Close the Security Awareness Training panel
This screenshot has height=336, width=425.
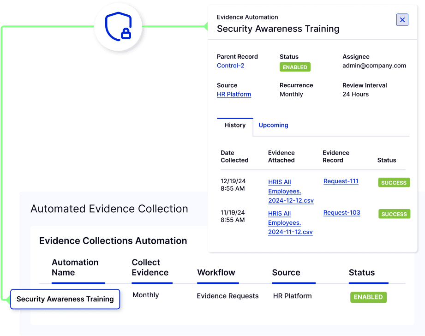click(402, 19)
